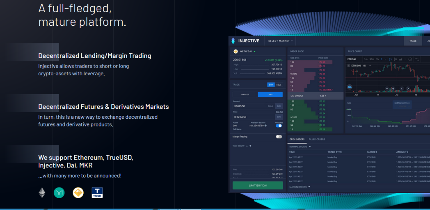Screen dimensions: 430x210
Task: Click the Amount field showing 59.0000
Action: pos(254,106)
